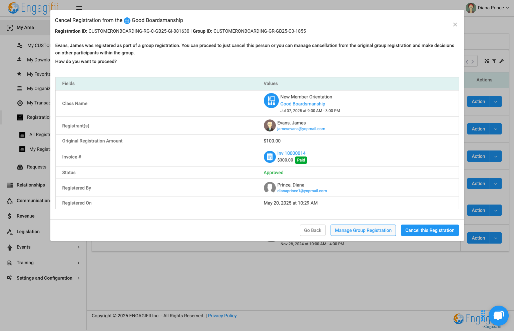
Task: Click the avatar beside Prince, Diana
Action: 270,188
